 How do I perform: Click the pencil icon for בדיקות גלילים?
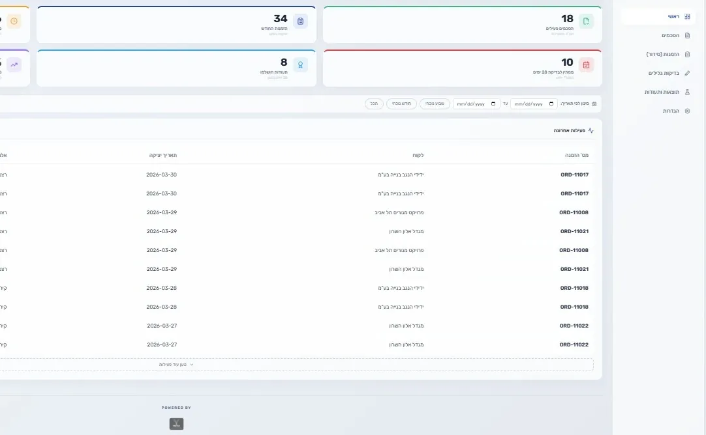click(687, 73)
